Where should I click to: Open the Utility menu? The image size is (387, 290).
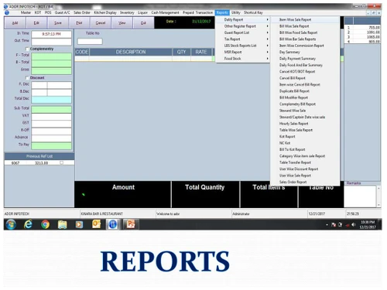pyautogui.click(x=236, y=12)
